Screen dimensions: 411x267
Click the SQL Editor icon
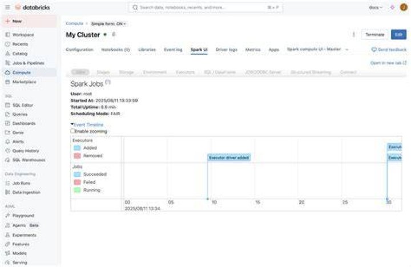(x=7, y=105)
